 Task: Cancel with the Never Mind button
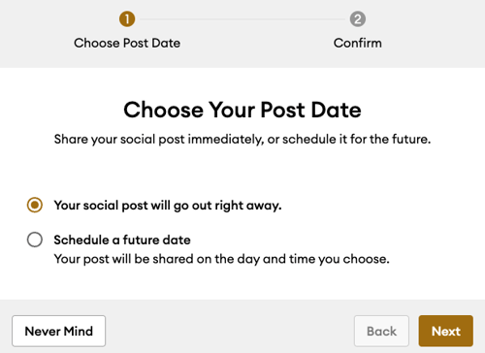tap(59, 331)
